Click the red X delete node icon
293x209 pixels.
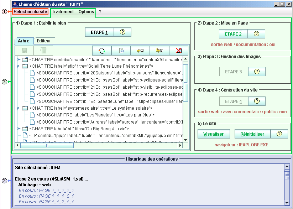click(179, 51)
